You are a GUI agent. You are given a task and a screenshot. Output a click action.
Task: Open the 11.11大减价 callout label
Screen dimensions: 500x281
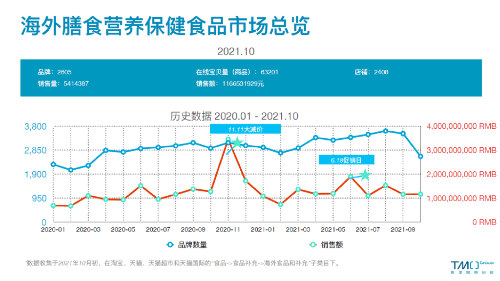[x=245, y=129]
